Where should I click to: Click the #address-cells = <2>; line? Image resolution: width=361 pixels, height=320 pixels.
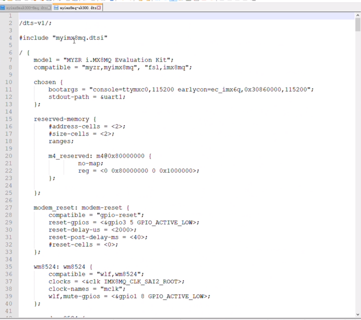[x=87, y=126]
